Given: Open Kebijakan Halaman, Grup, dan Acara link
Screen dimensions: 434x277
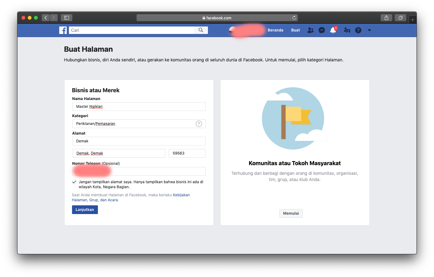Looking at the screenshot, I should pos(131,198).
